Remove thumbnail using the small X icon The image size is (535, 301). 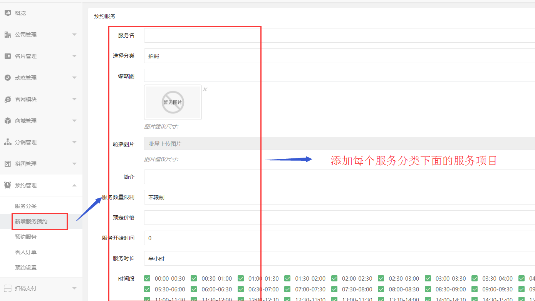205,90
